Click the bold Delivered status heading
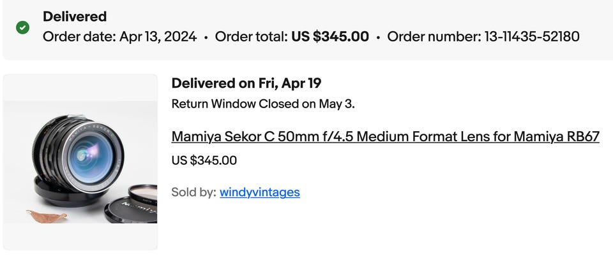The height and width of the screenshot is (259, 613). [x=75, y=17]
